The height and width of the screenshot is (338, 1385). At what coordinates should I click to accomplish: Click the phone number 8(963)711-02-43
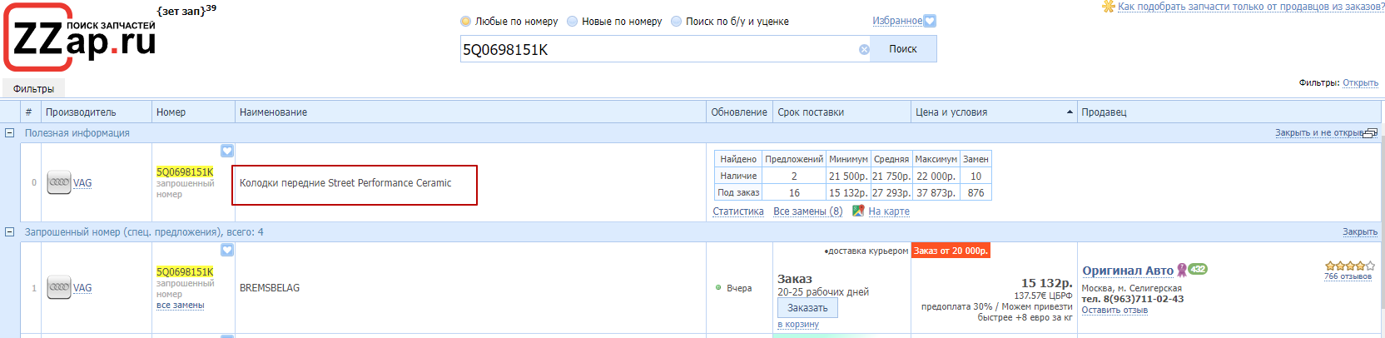pyautogui.click(x=1144, y=299)
